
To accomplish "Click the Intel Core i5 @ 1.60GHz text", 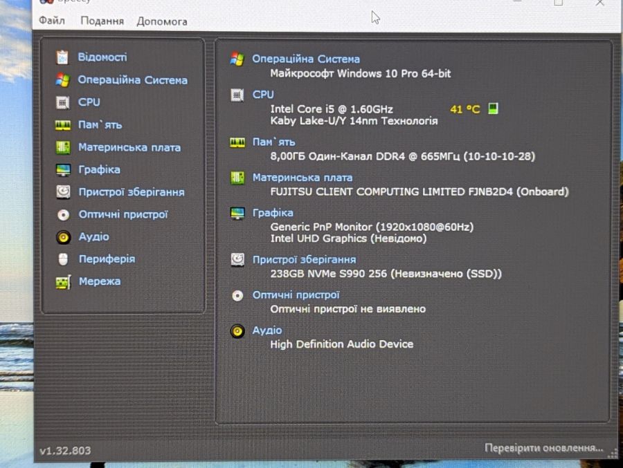I will click(x=332, y=109).
